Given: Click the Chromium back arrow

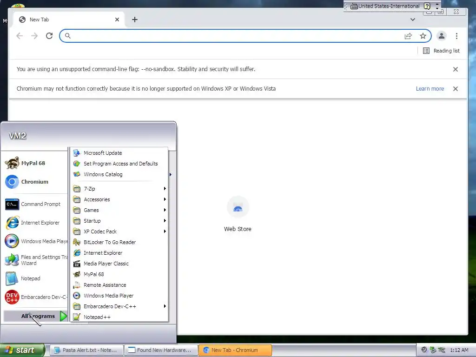Looking at the screenshot, I should 20,36.
